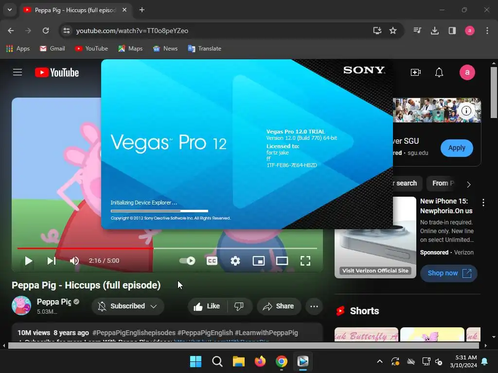498x373 pixels.
Task: Open options for the Verizon iPhone ad
Action: pos(483,203)
